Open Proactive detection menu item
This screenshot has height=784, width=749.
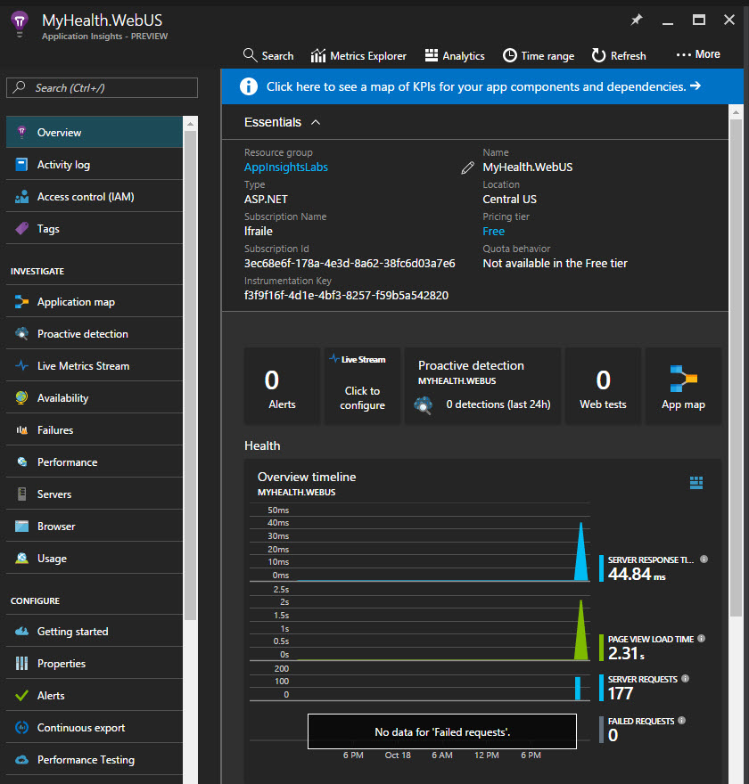click(95, 333)
